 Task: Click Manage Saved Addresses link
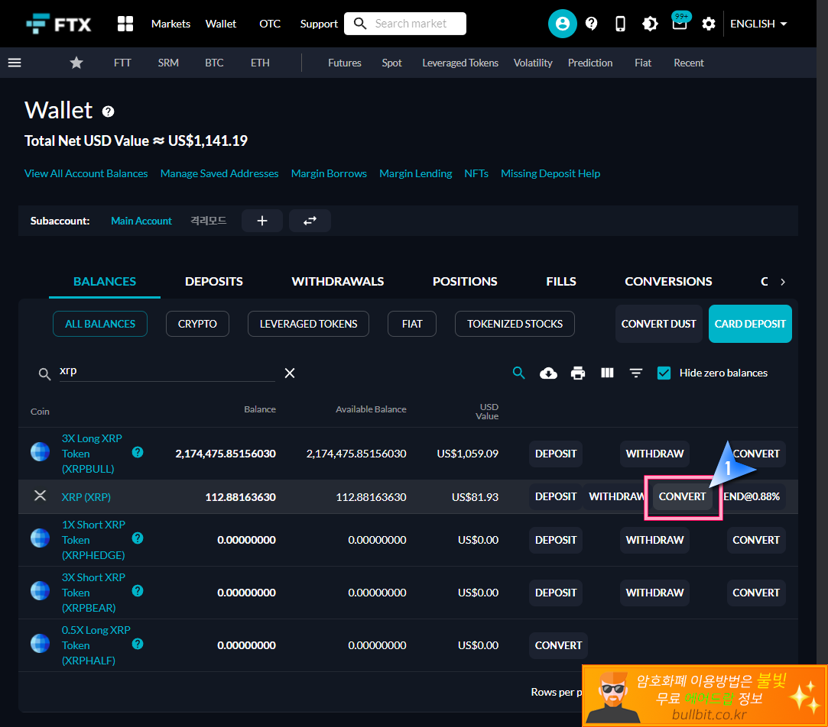click(x=219, y=173)
